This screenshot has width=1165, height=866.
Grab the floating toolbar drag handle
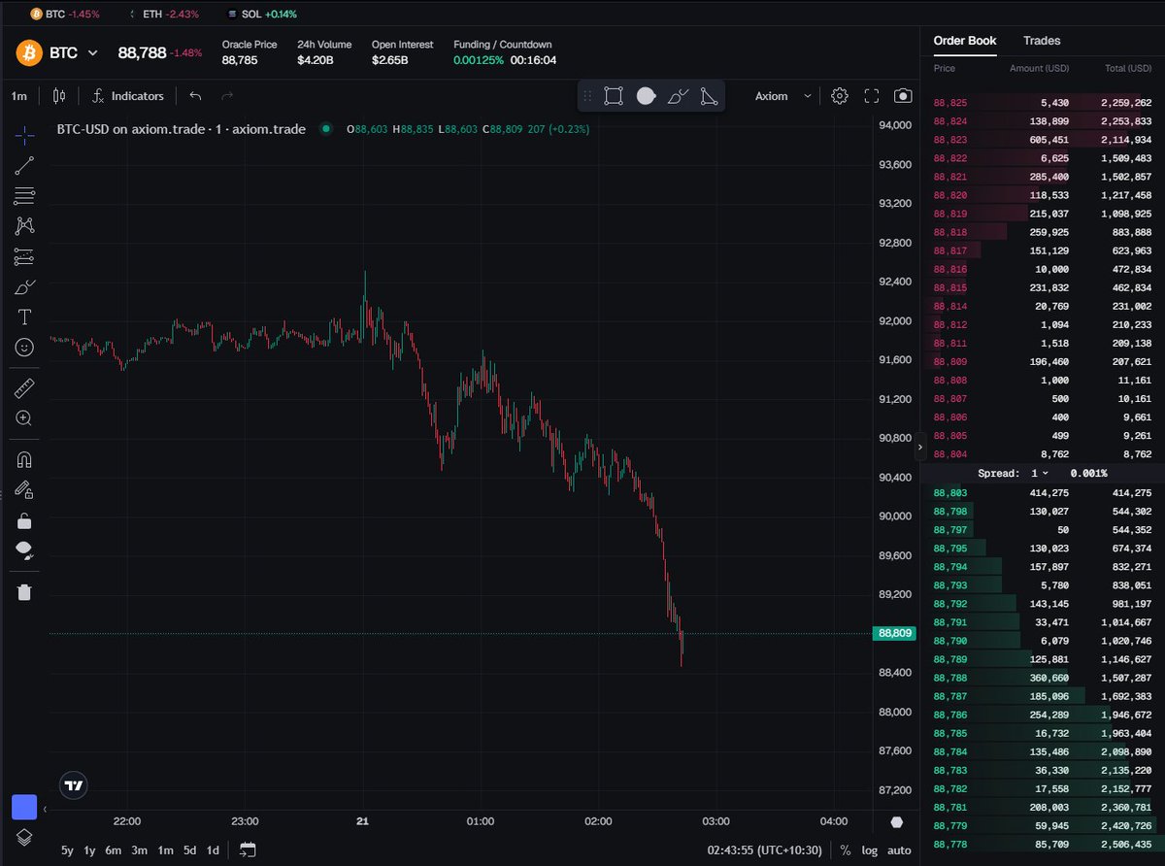click(587, 96)
